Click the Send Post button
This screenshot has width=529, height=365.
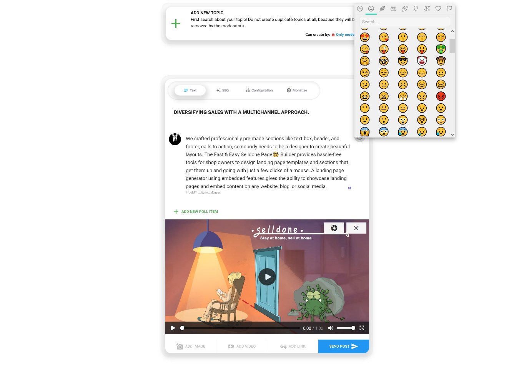tap(343, 346)
